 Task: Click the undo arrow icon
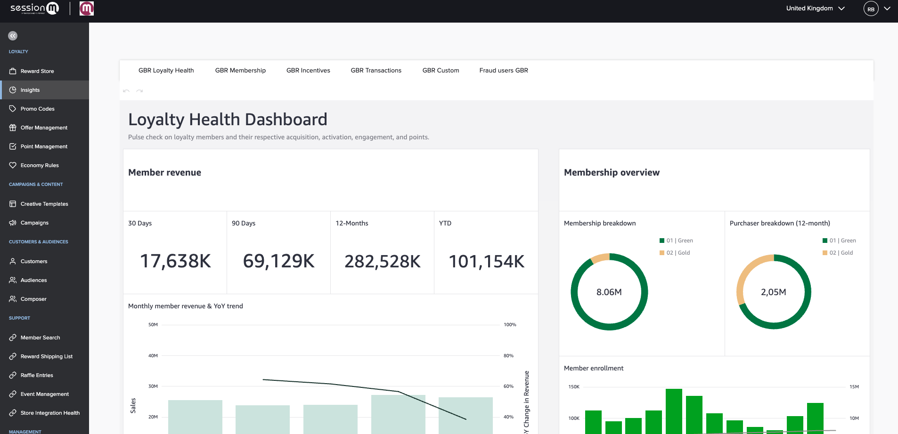(x=126, y=91)
